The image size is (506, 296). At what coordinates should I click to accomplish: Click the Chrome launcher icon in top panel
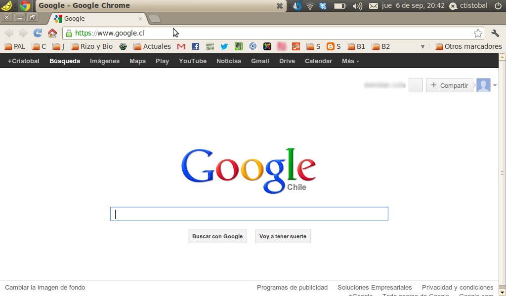pyautogui.click(x=25, y=6)
